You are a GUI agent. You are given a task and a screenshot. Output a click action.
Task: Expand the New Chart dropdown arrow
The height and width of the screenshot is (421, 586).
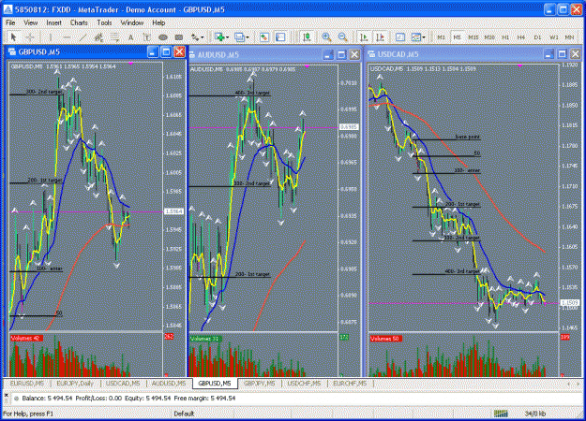tap(227, 37)
